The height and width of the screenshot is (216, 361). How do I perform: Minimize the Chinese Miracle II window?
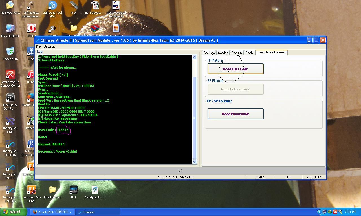tap(309, 40)
